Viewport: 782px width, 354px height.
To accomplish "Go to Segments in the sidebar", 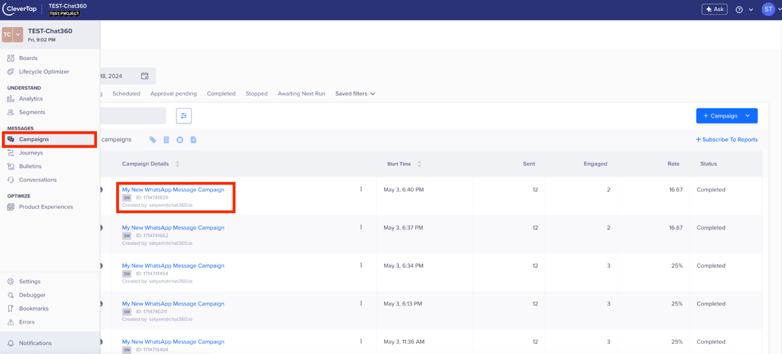I will pos(32,112).
